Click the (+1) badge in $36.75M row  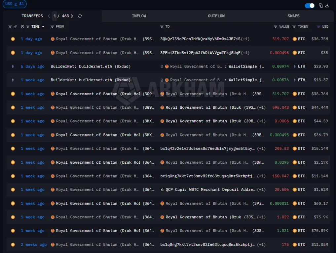tap(245, 39)
